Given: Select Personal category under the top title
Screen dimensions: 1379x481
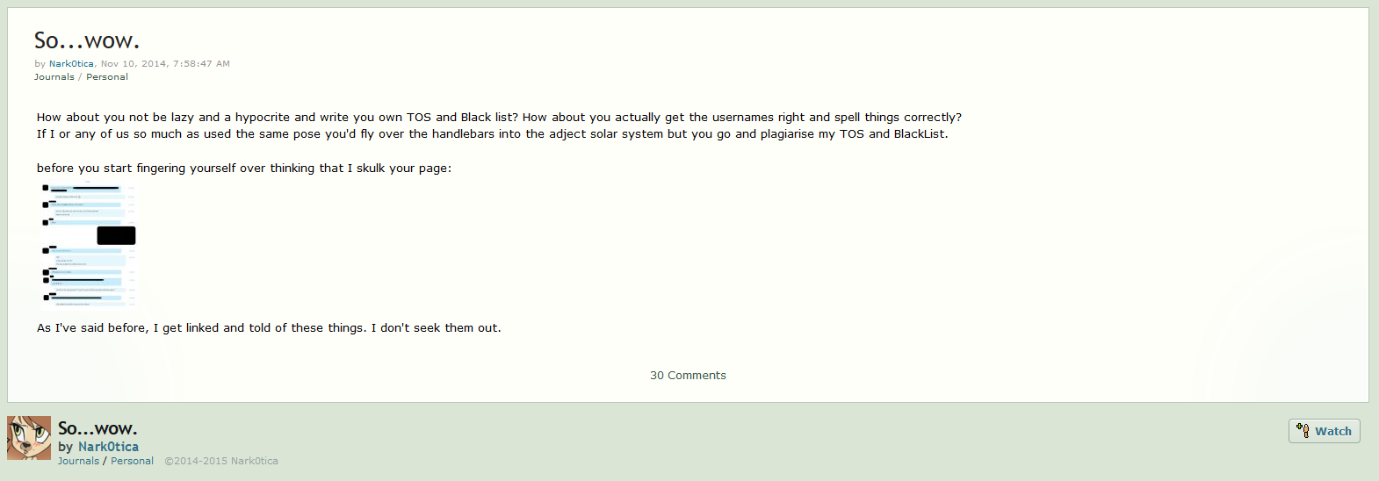Looking at the screenshot, I should (x=107, y=77).
